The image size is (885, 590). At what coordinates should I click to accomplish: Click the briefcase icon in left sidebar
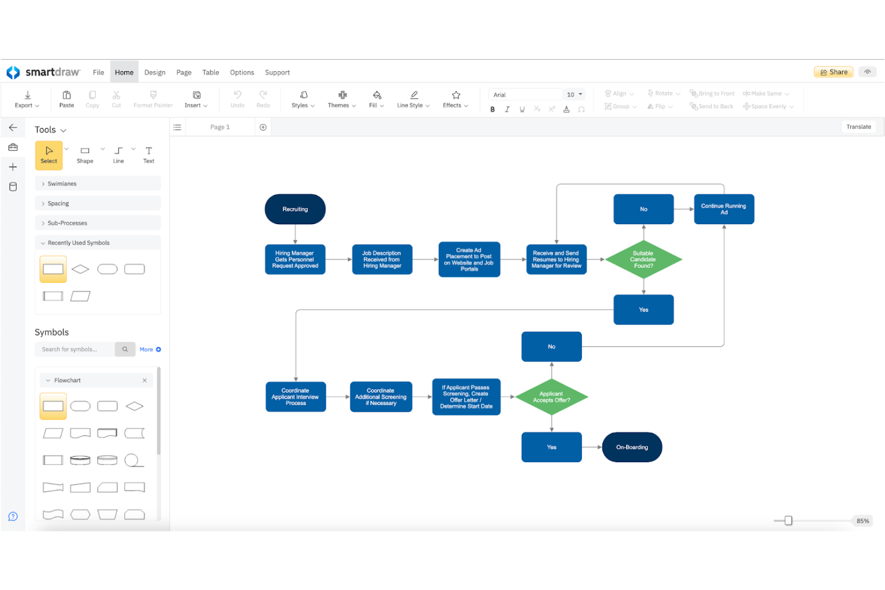13,147
